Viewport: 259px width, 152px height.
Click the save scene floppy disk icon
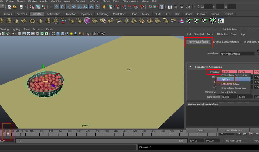point(21,6)
